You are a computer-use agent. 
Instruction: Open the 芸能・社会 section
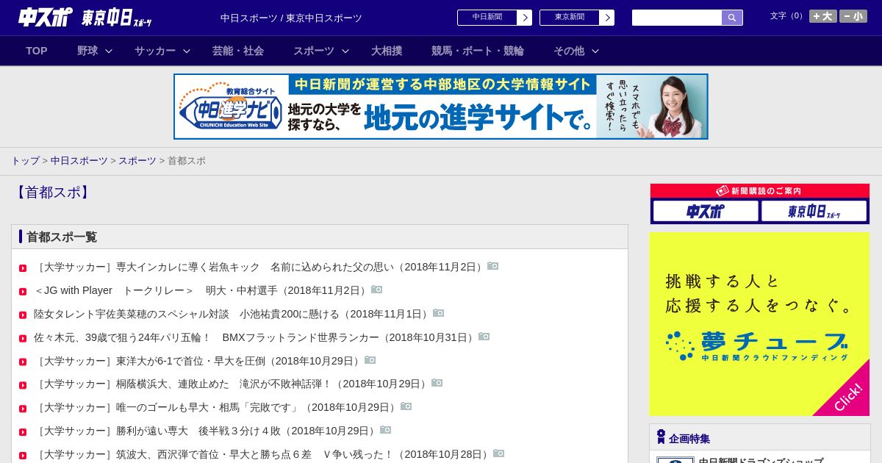(x=238, y=51)
